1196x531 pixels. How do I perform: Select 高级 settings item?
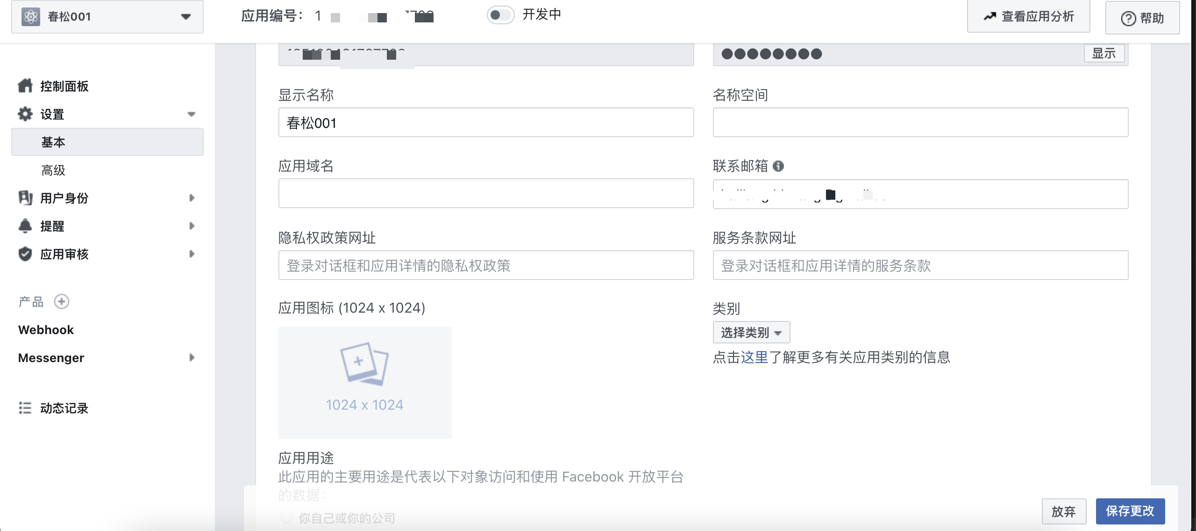pos(53,170)
